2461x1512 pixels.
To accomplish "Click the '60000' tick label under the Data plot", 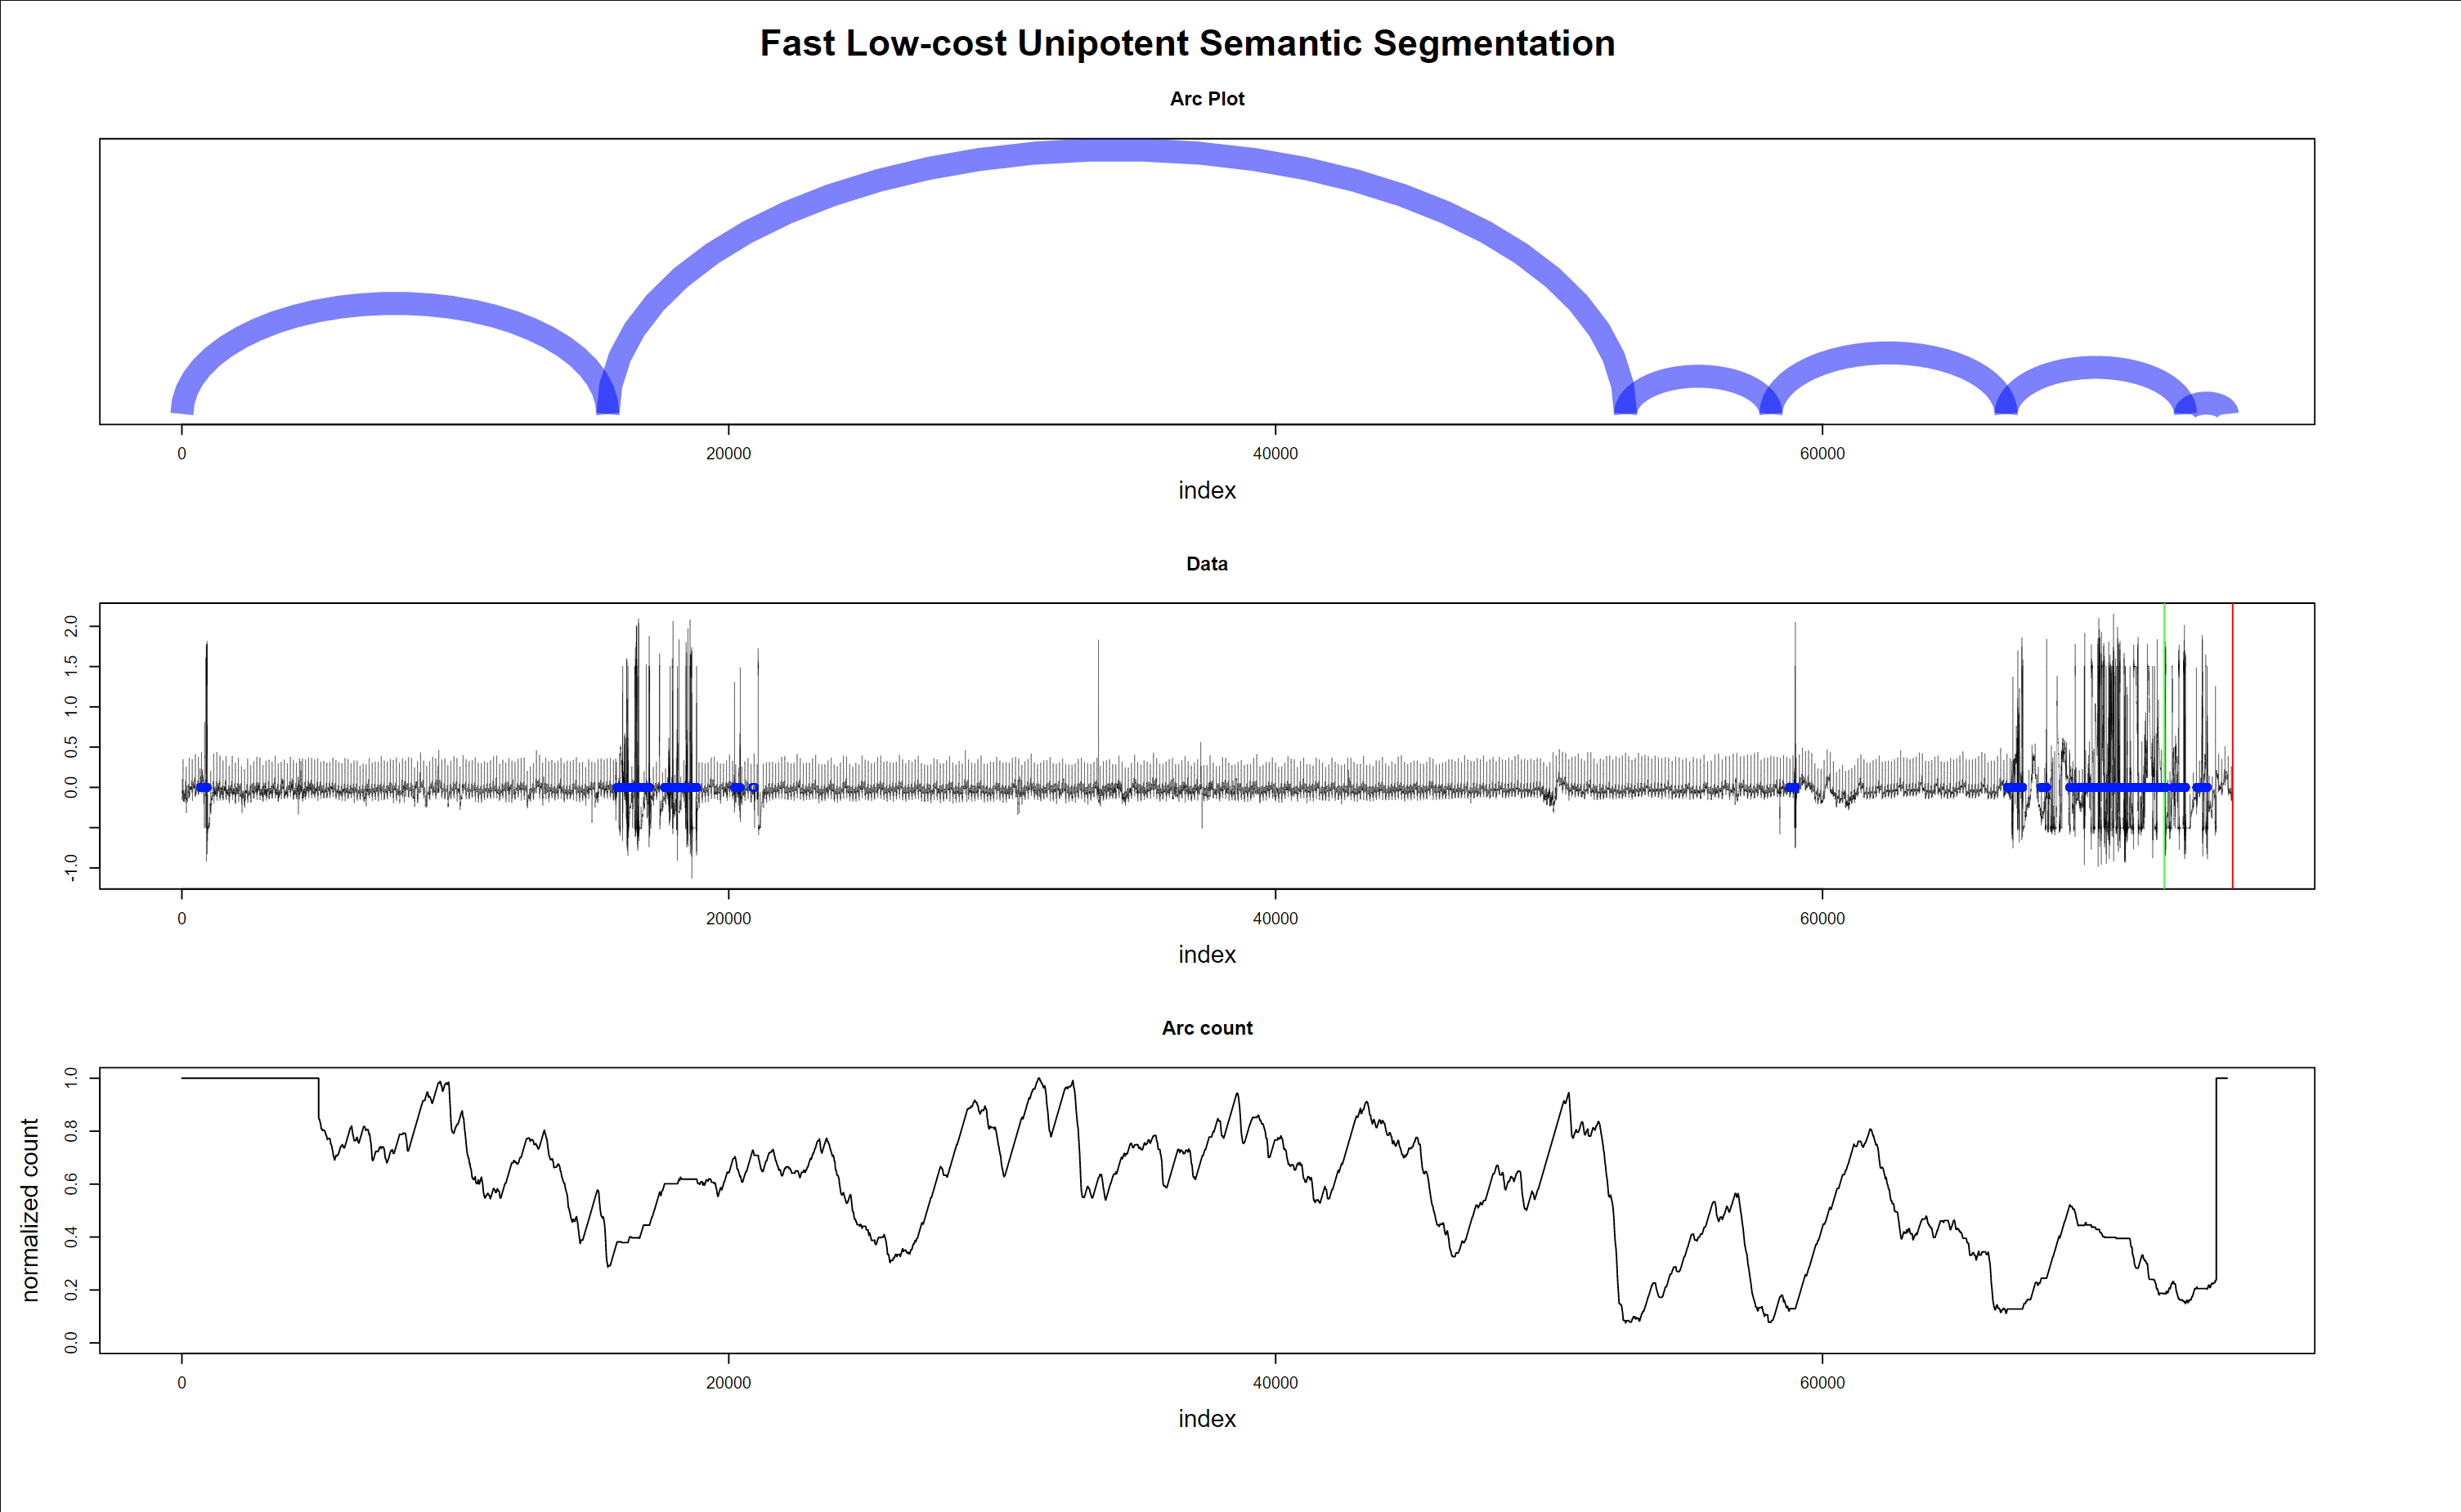I will pyautogui.click(x=1822, y=918).
